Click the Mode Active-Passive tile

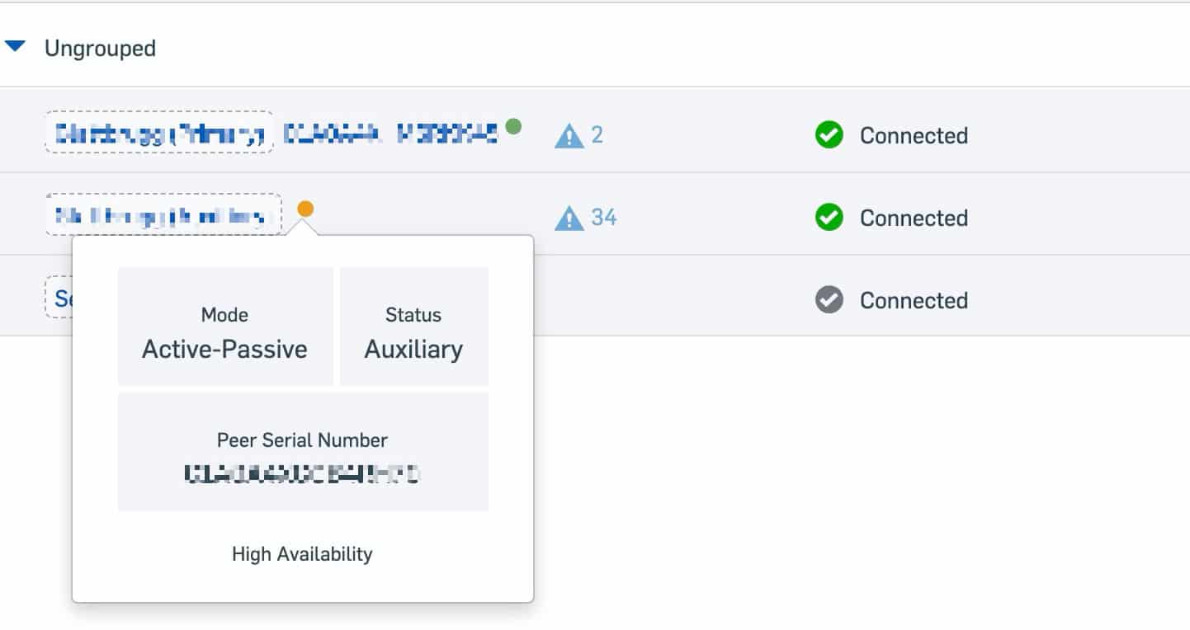[224, 327]
